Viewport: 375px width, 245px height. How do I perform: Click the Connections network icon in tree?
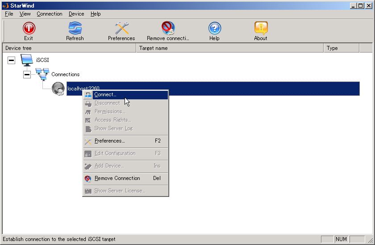point(42,74)
